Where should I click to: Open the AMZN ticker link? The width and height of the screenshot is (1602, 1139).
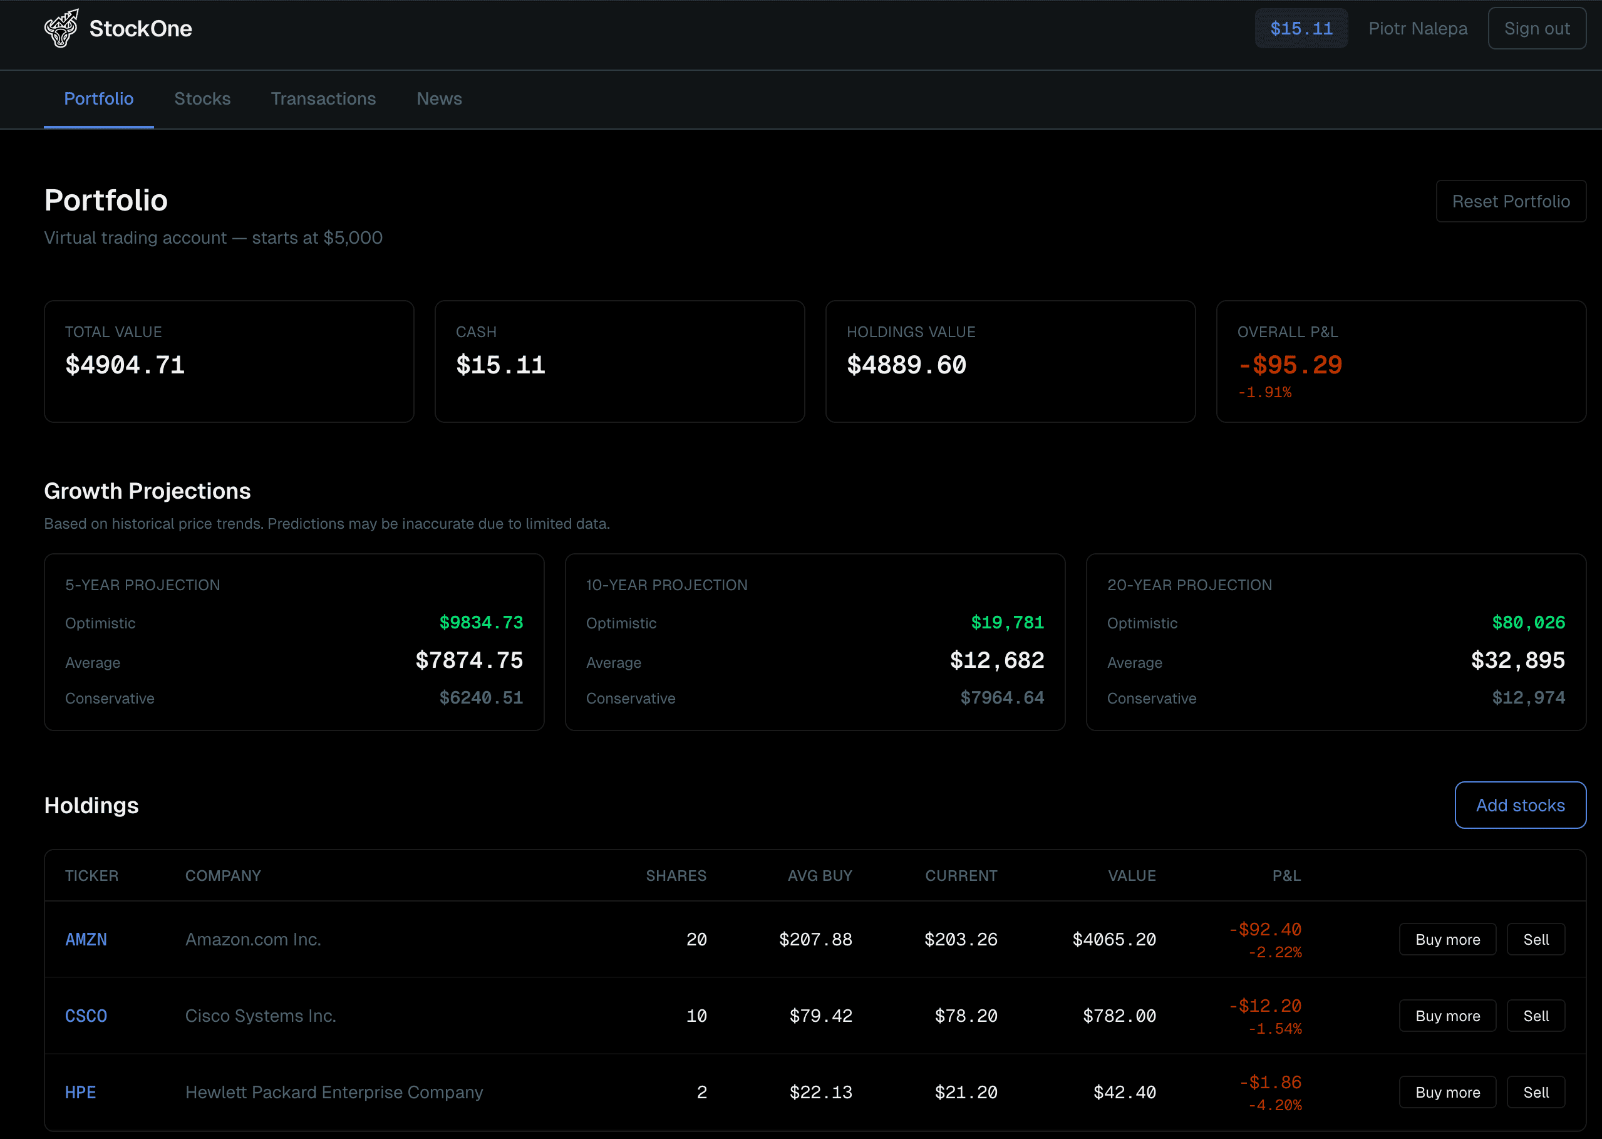86,939
